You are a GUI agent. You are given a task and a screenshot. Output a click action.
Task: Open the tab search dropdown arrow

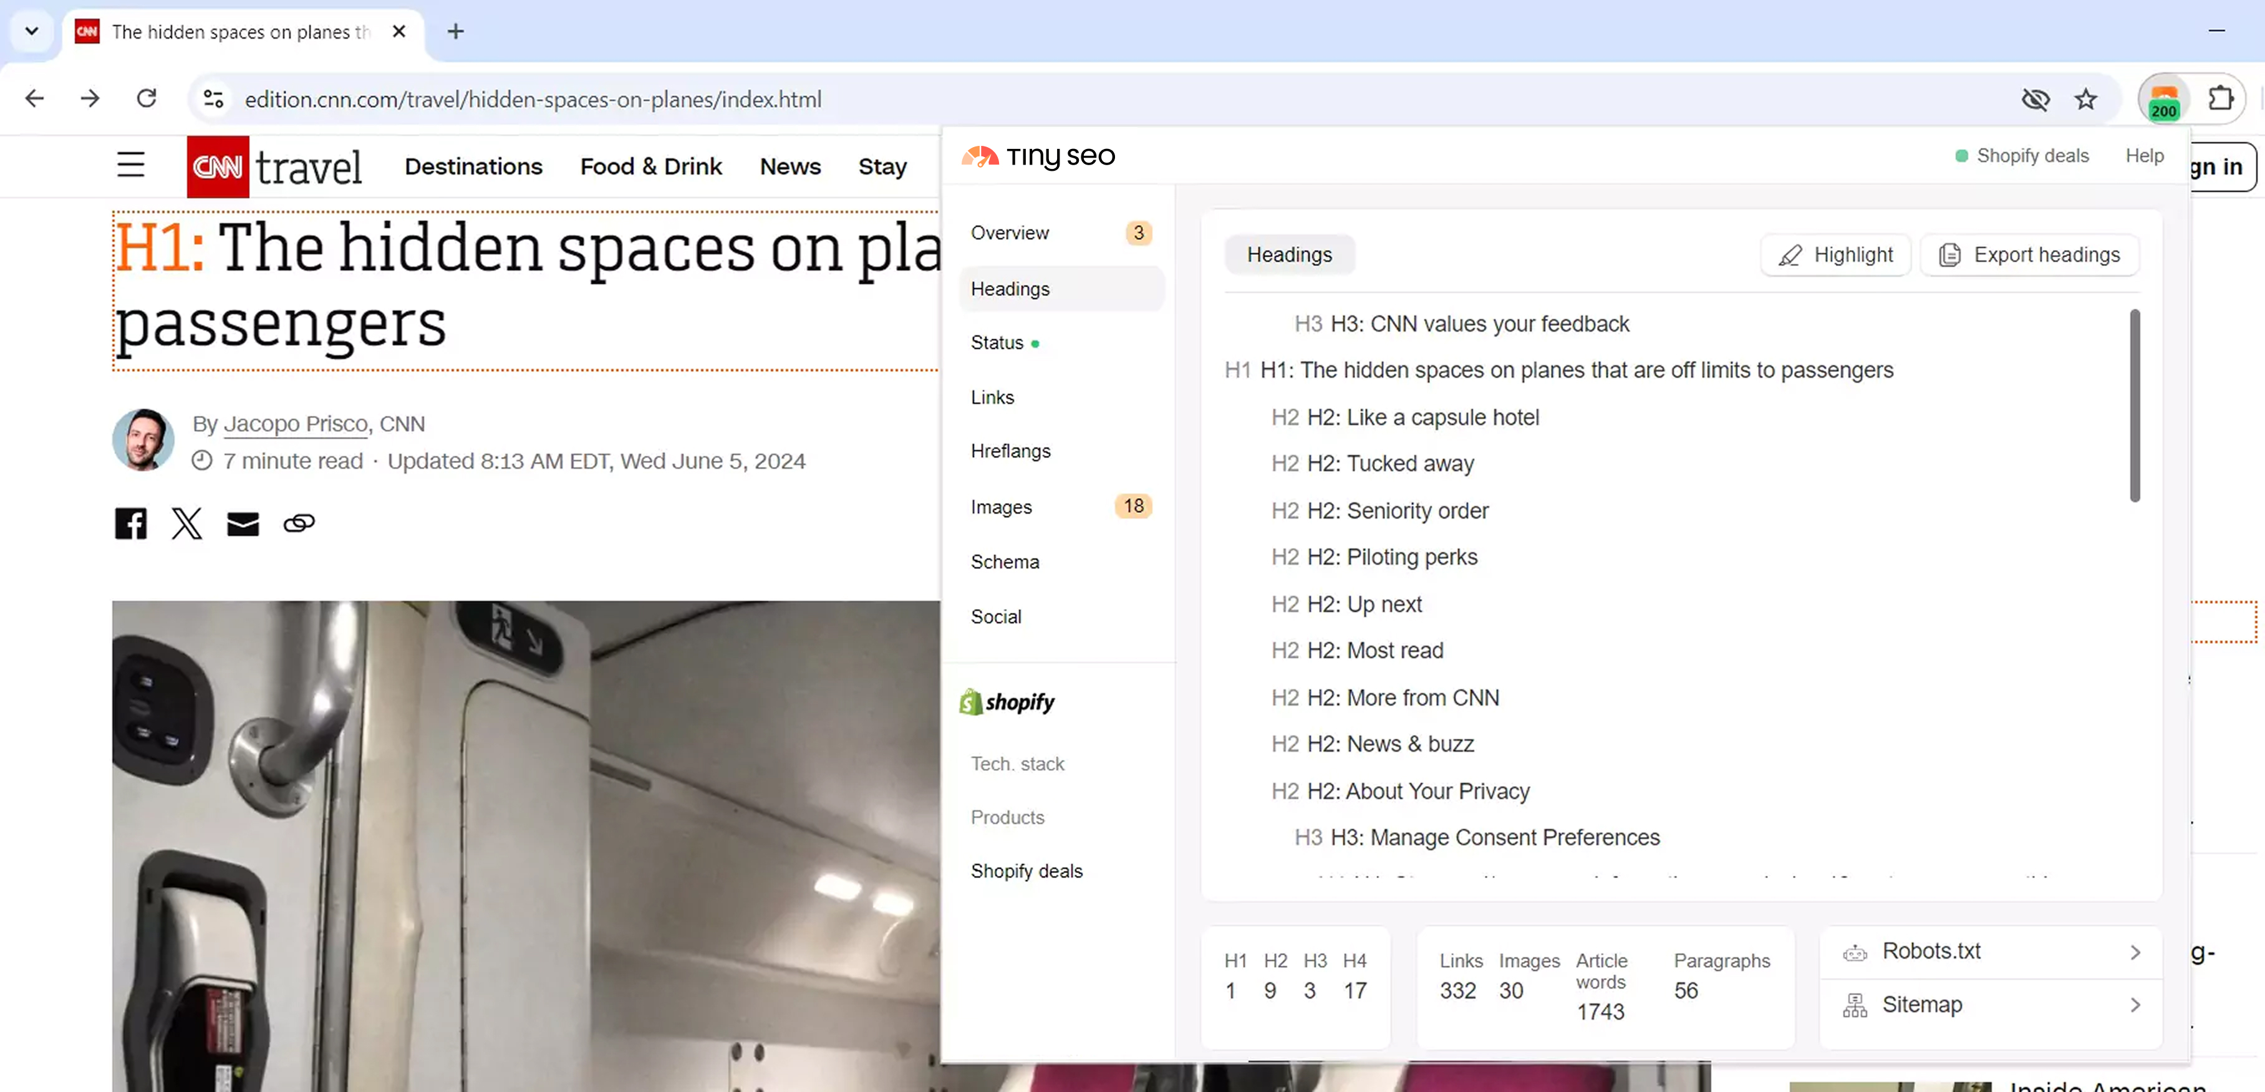click(x=32, y=32)
